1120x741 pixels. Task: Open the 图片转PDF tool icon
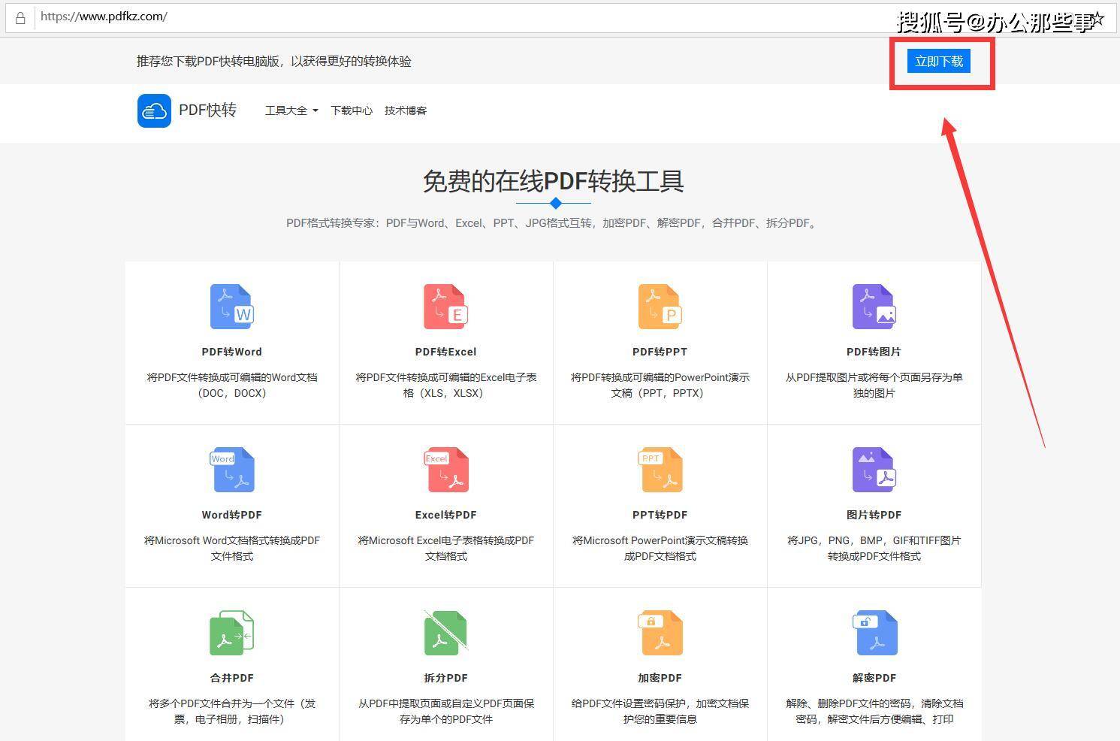click(874, 469)
